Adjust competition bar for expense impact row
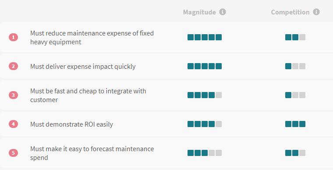The image size is (333, 170). pos(295,66)
